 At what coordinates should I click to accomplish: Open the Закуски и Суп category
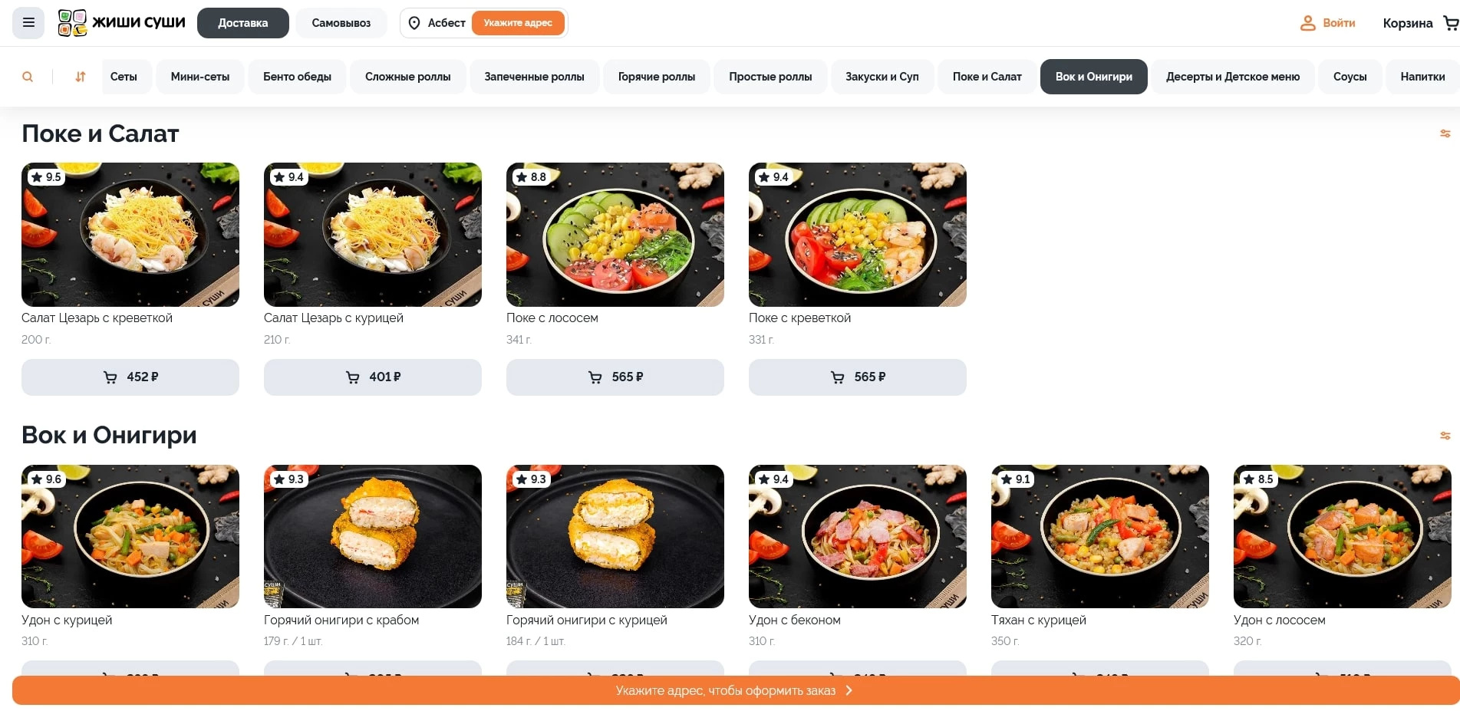click(882, 77)
